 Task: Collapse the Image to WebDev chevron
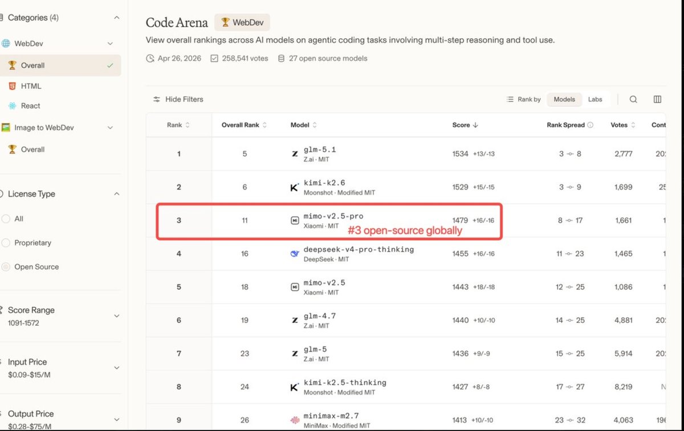111,128
